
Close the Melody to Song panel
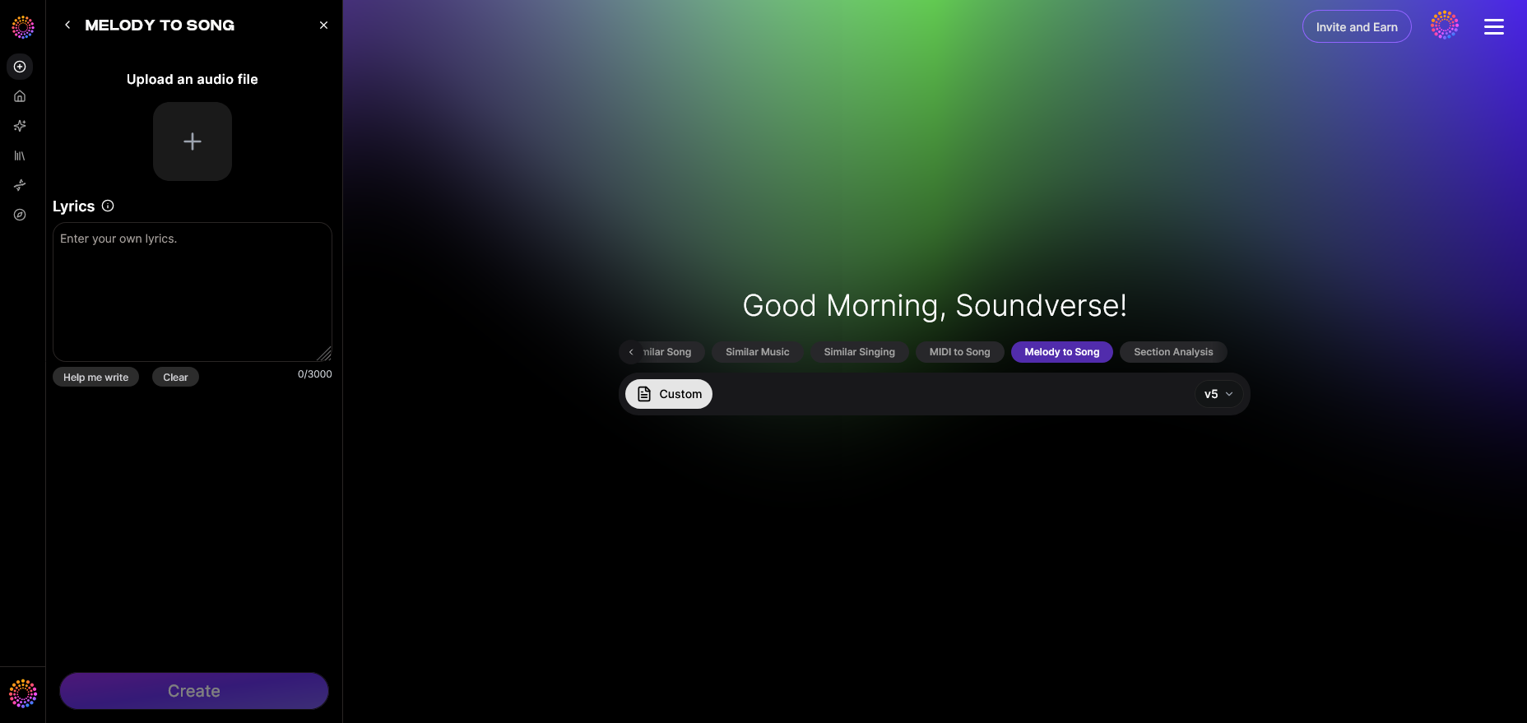pos(323,25)
